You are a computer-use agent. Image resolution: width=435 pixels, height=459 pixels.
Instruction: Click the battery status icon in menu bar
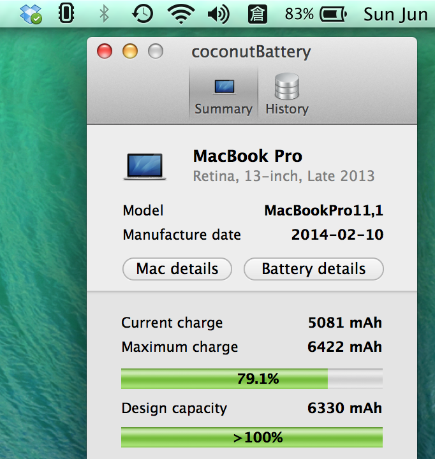pyautogui.click(x=334, y=14)
